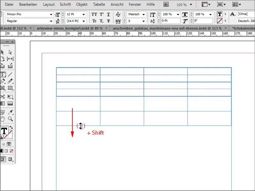Viewport: 255px width, 191px height.
Task: Apply Superscript formatting
Action: pyautogui.click(x=101, y=14)
